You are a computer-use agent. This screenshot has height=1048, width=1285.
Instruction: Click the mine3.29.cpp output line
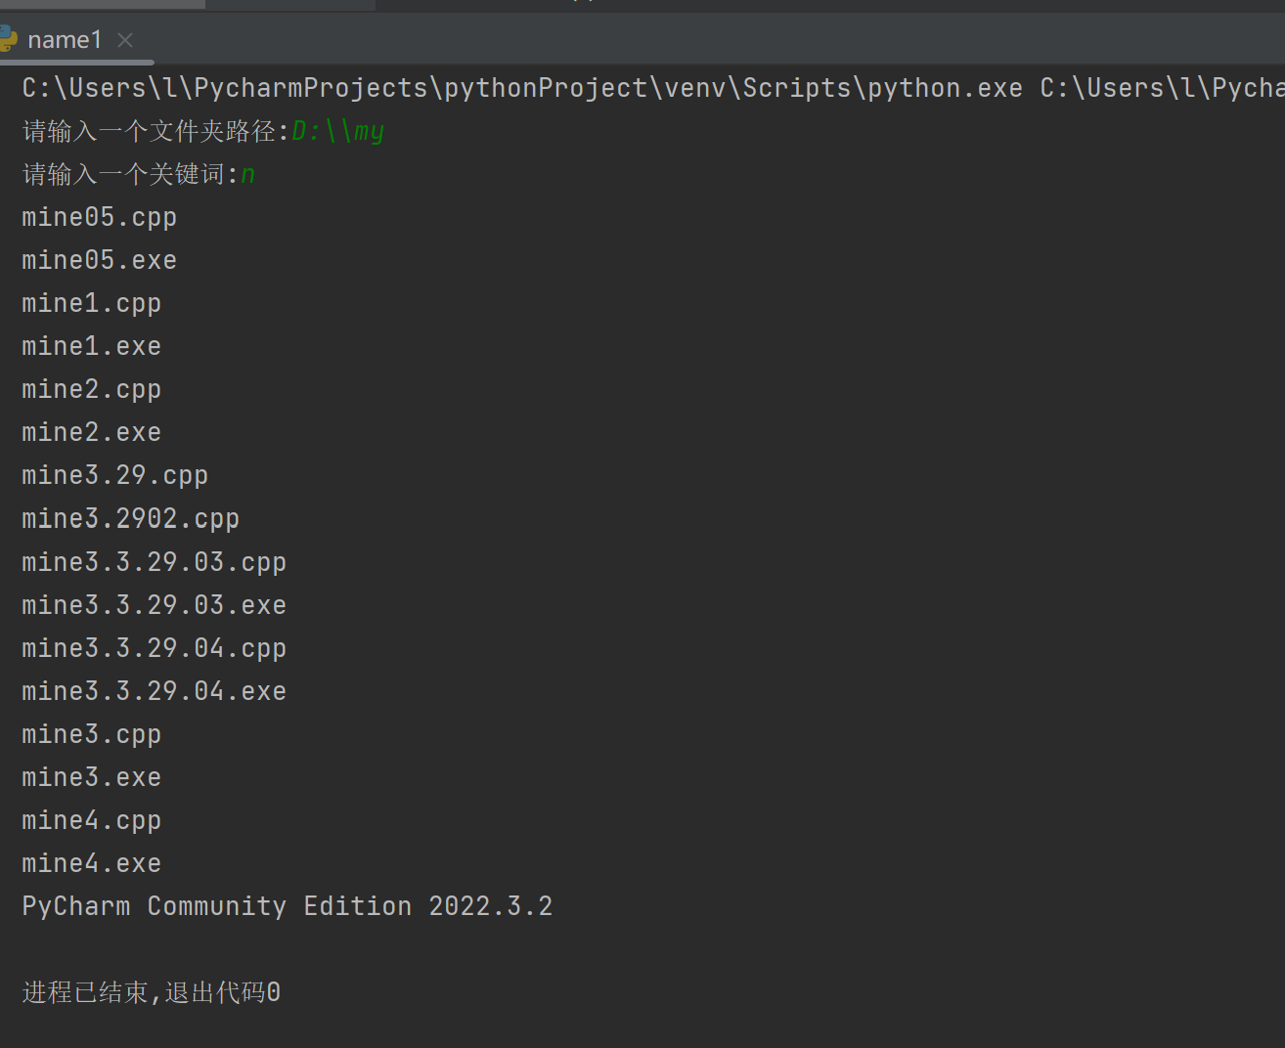click(x=115, y=475)
